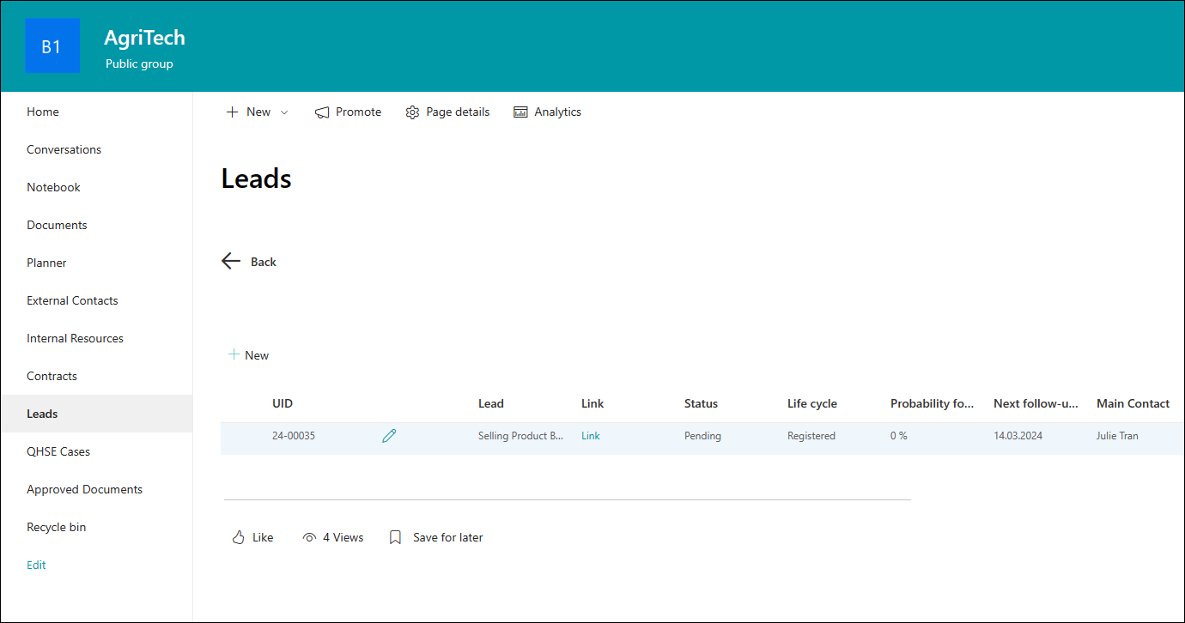Click the Page details label

pyautogui.click(x=458, y=112)
